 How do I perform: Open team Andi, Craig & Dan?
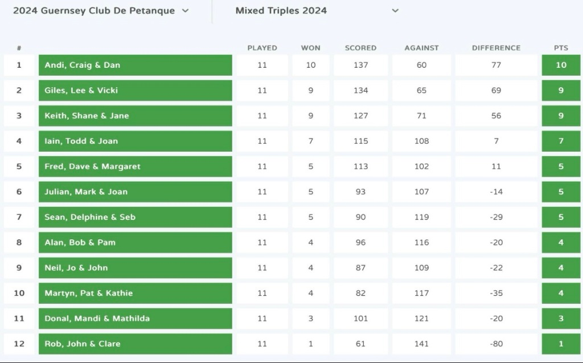coord(135,65)
